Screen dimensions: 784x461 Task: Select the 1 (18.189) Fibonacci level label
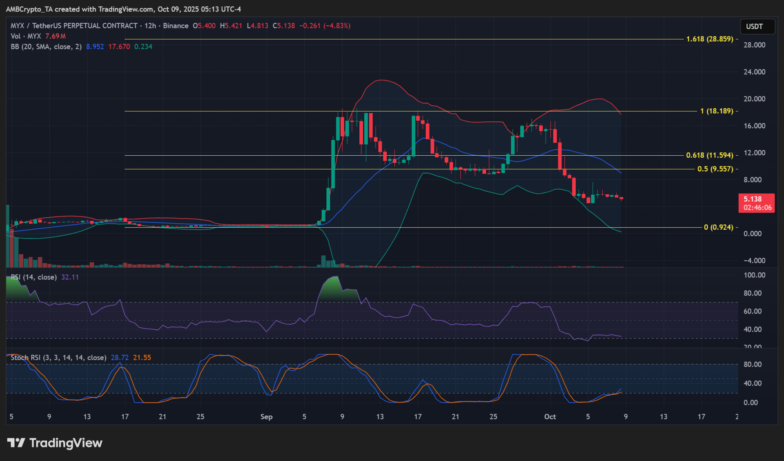click(716, 111)
